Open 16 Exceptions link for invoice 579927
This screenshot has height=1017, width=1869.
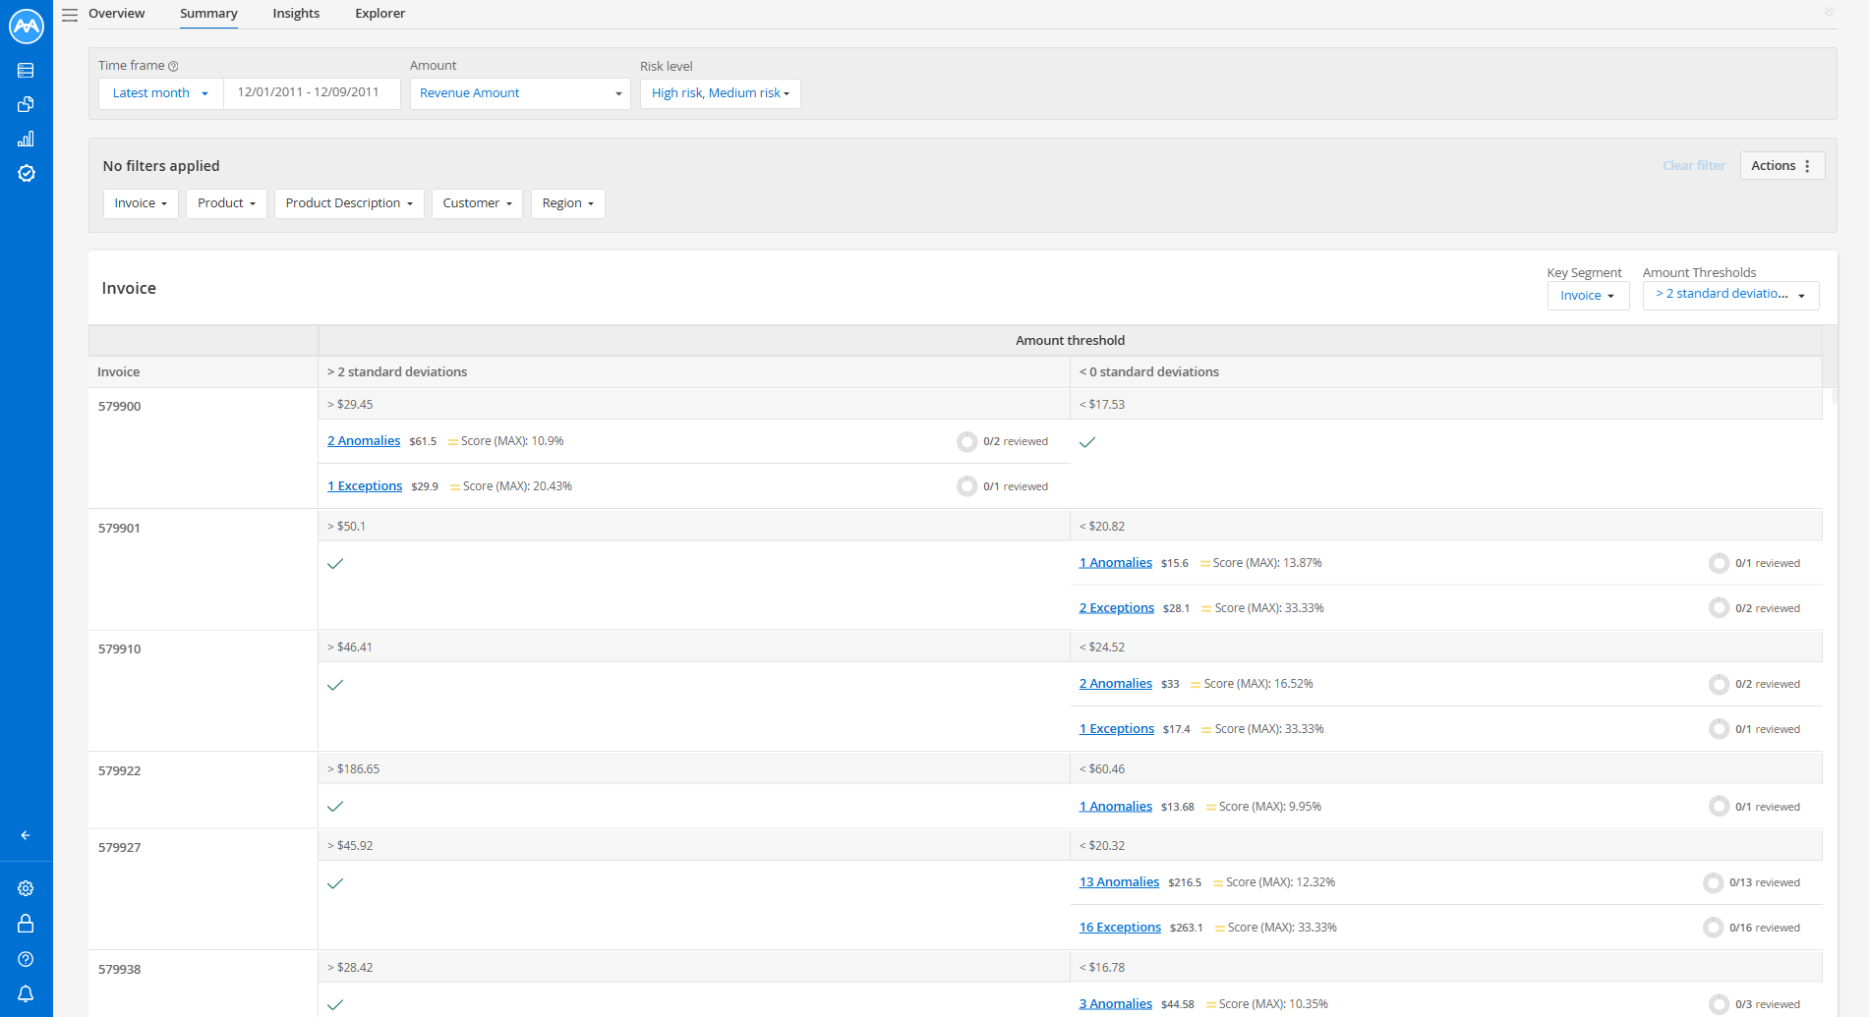1120,928
